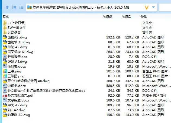Select 轴1 A2.dwg file icon
The image size is (171, 123).
point(5,110)
